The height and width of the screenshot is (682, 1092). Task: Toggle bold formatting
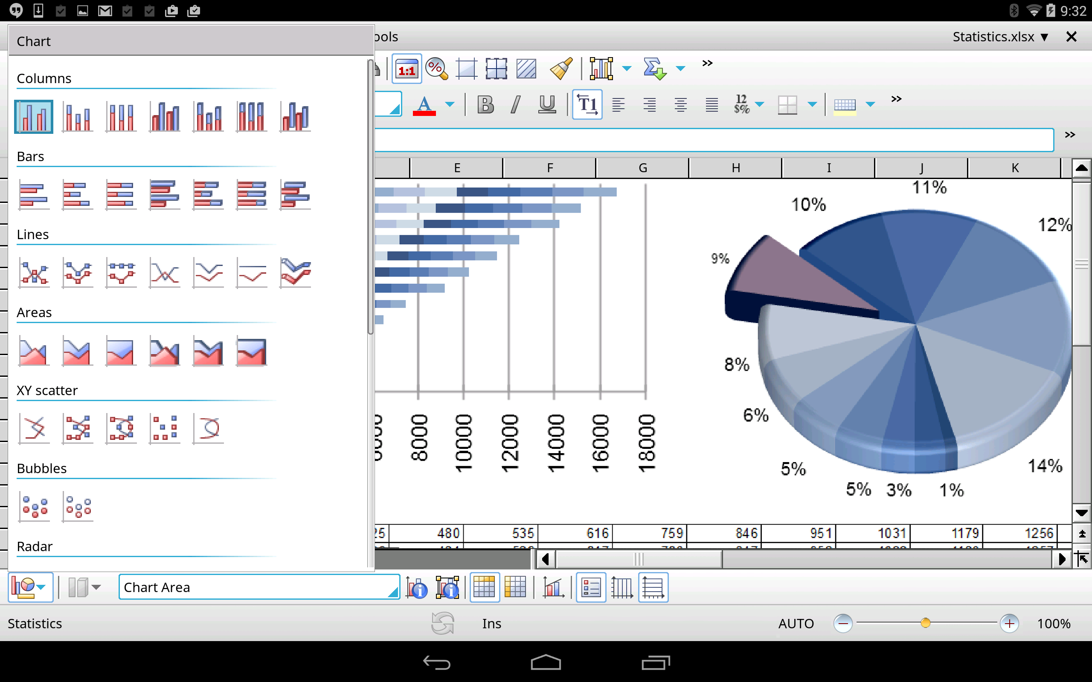click(485, 105)
